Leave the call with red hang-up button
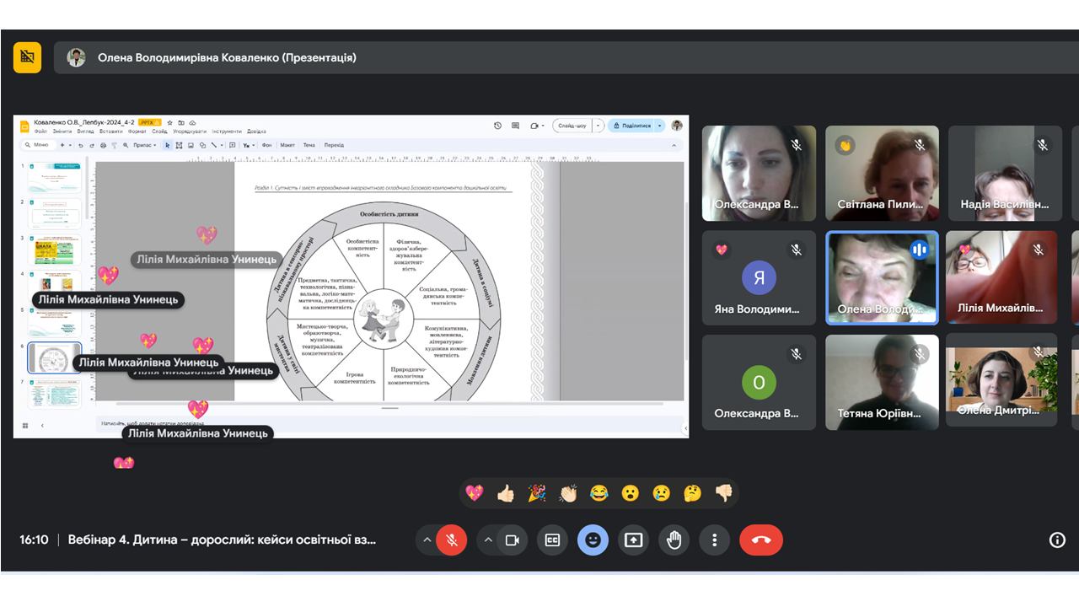Screen dimensions: 1079x607 760,540
